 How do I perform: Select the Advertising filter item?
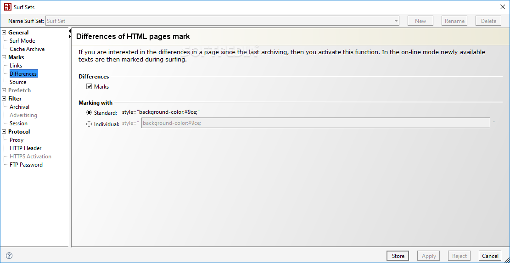tap(23, 115)
